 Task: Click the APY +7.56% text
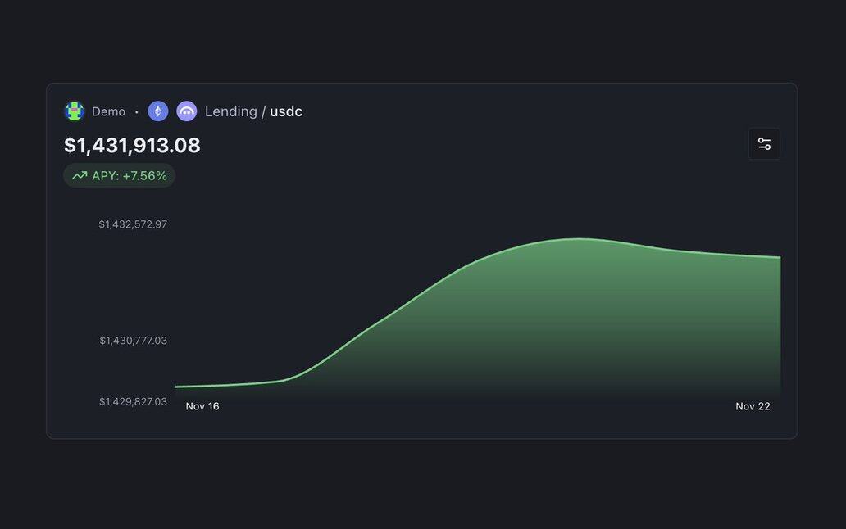[130, 175]
